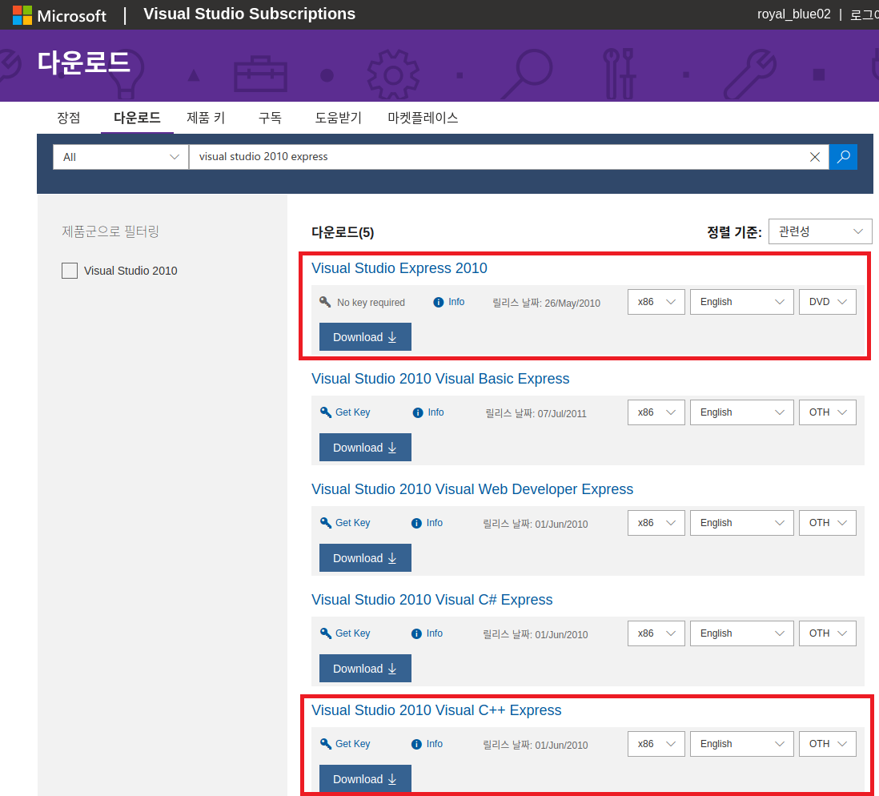This screenshot has width=879, height=796.
Task: Open Visual Studio 2010 Visual Basic Express link
Action: [x=440, y=379]
